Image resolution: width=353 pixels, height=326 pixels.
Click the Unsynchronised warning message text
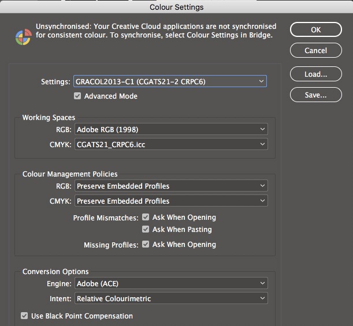[x=156, y=31]
